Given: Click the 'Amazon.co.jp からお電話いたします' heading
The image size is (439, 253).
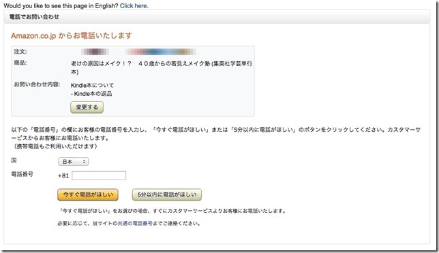Looking at the screenshot, I should pyautogui.click(x=72, y=36).
